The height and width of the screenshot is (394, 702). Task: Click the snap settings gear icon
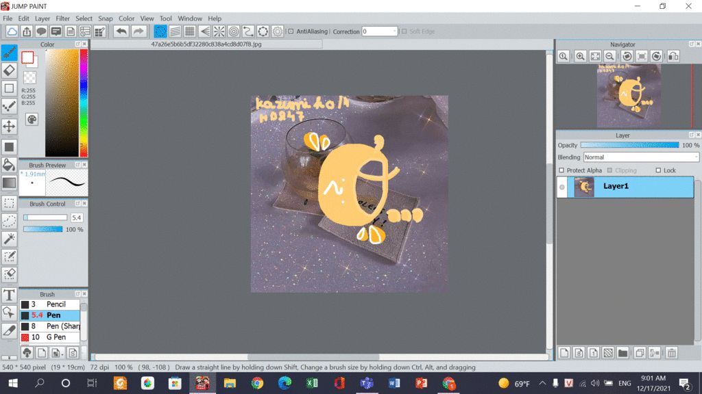click(x=278, y=31)
